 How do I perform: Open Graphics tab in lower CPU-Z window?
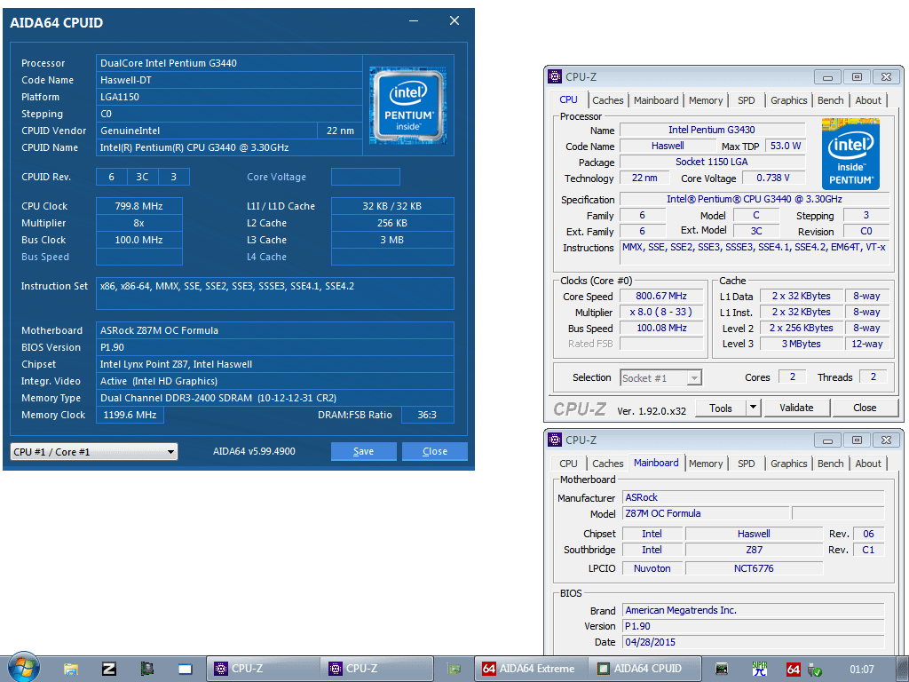coord(788,464)
